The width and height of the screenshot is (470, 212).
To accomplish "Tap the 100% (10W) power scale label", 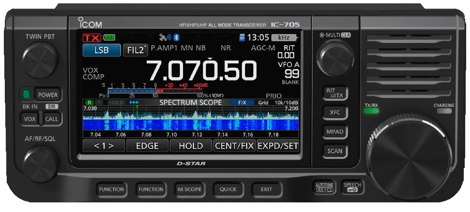I will 210,96.
